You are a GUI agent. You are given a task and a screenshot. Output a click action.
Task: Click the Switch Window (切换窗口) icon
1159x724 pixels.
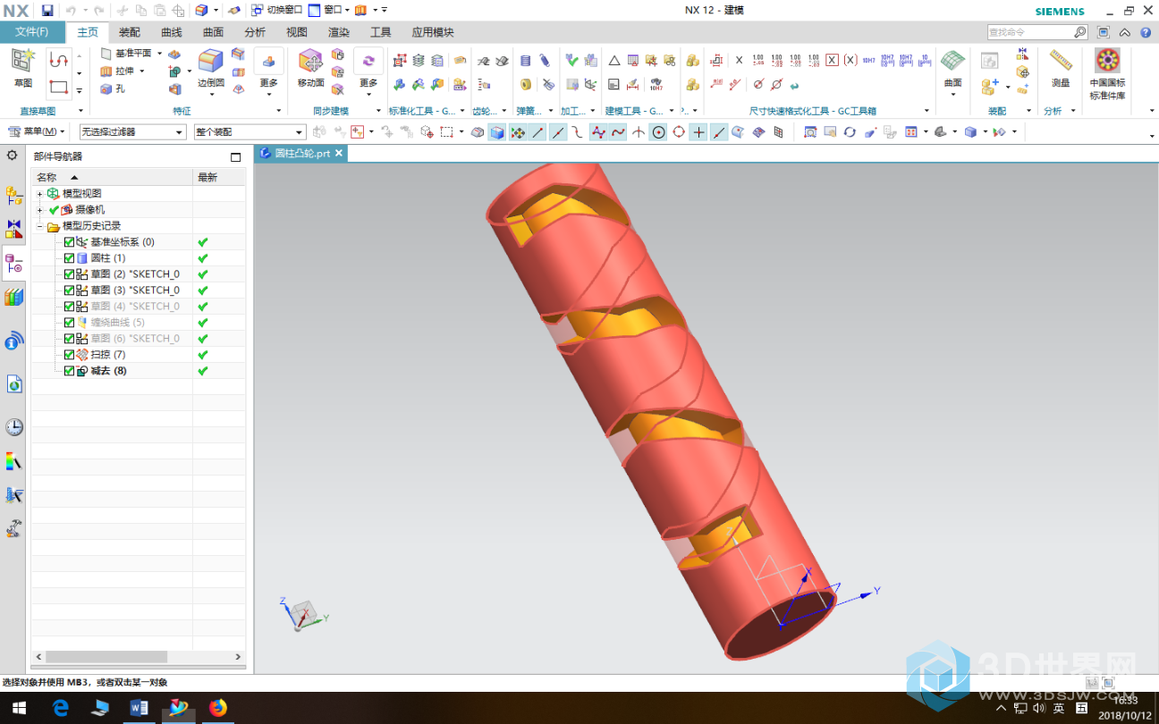click(x=257, y=10)
